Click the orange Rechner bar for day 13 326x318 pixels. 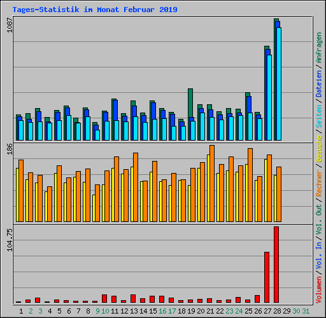pos(136,188)
